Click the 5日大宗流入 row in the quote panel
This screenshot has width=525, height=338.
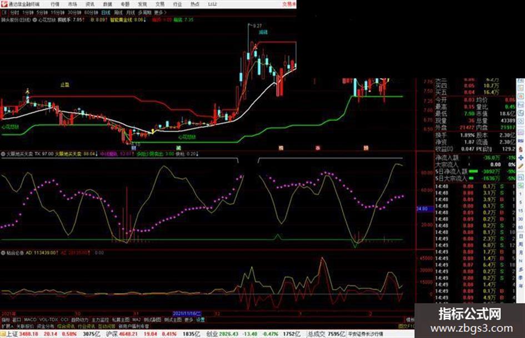[x=475, y=178]
